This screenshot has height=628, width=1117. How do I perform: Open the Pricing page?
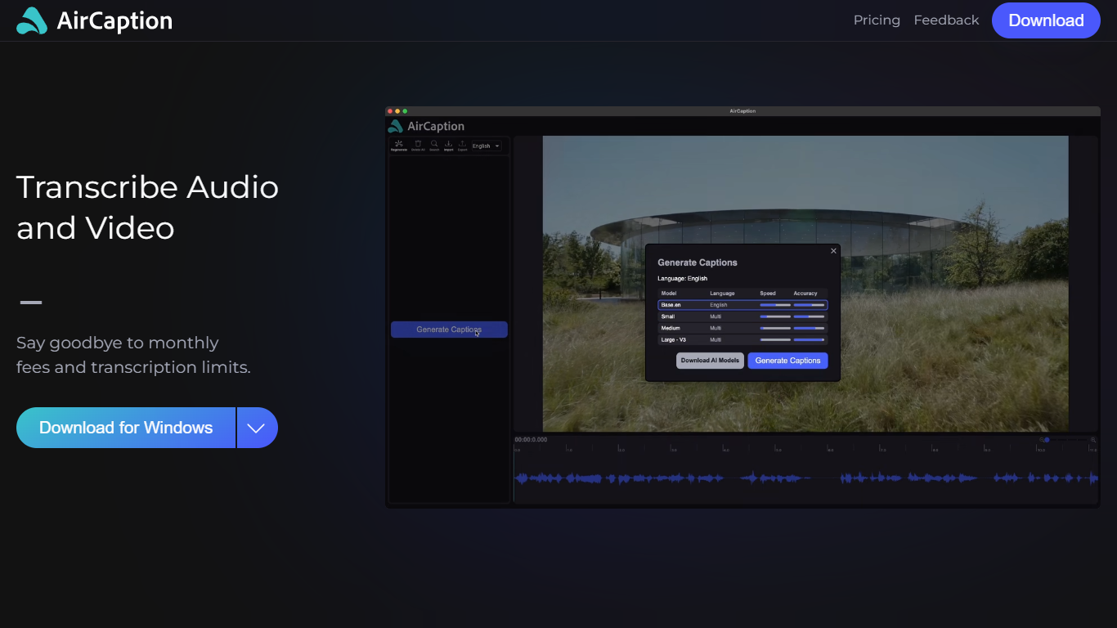point(877,20)
